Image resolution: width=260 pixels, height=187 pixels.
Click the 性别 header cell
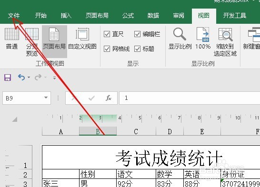[x=98, y=174]
